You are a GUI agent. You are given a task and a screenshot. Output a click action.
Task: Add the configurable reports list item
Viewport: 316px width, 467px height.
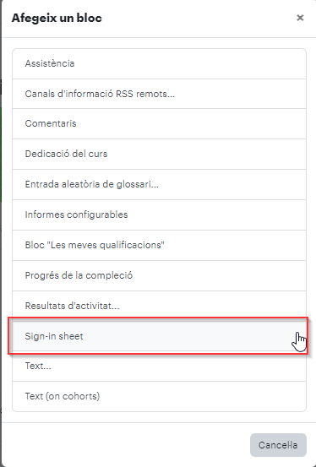pos(159,214)
